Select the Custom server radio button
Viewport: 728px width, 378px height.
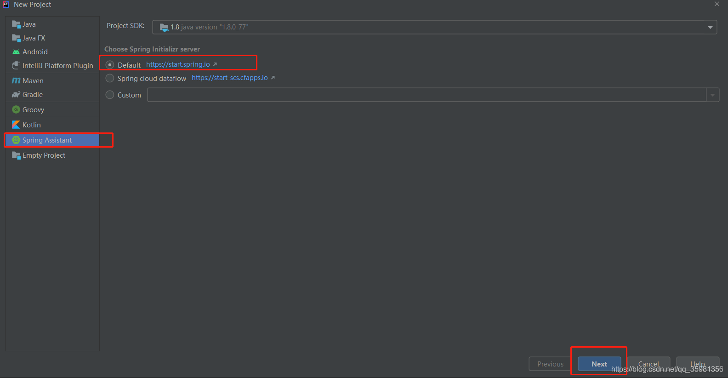tap(110, 95)
